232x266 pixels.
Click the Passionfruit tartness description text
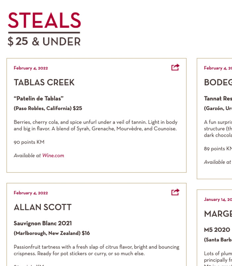(96, 250)
